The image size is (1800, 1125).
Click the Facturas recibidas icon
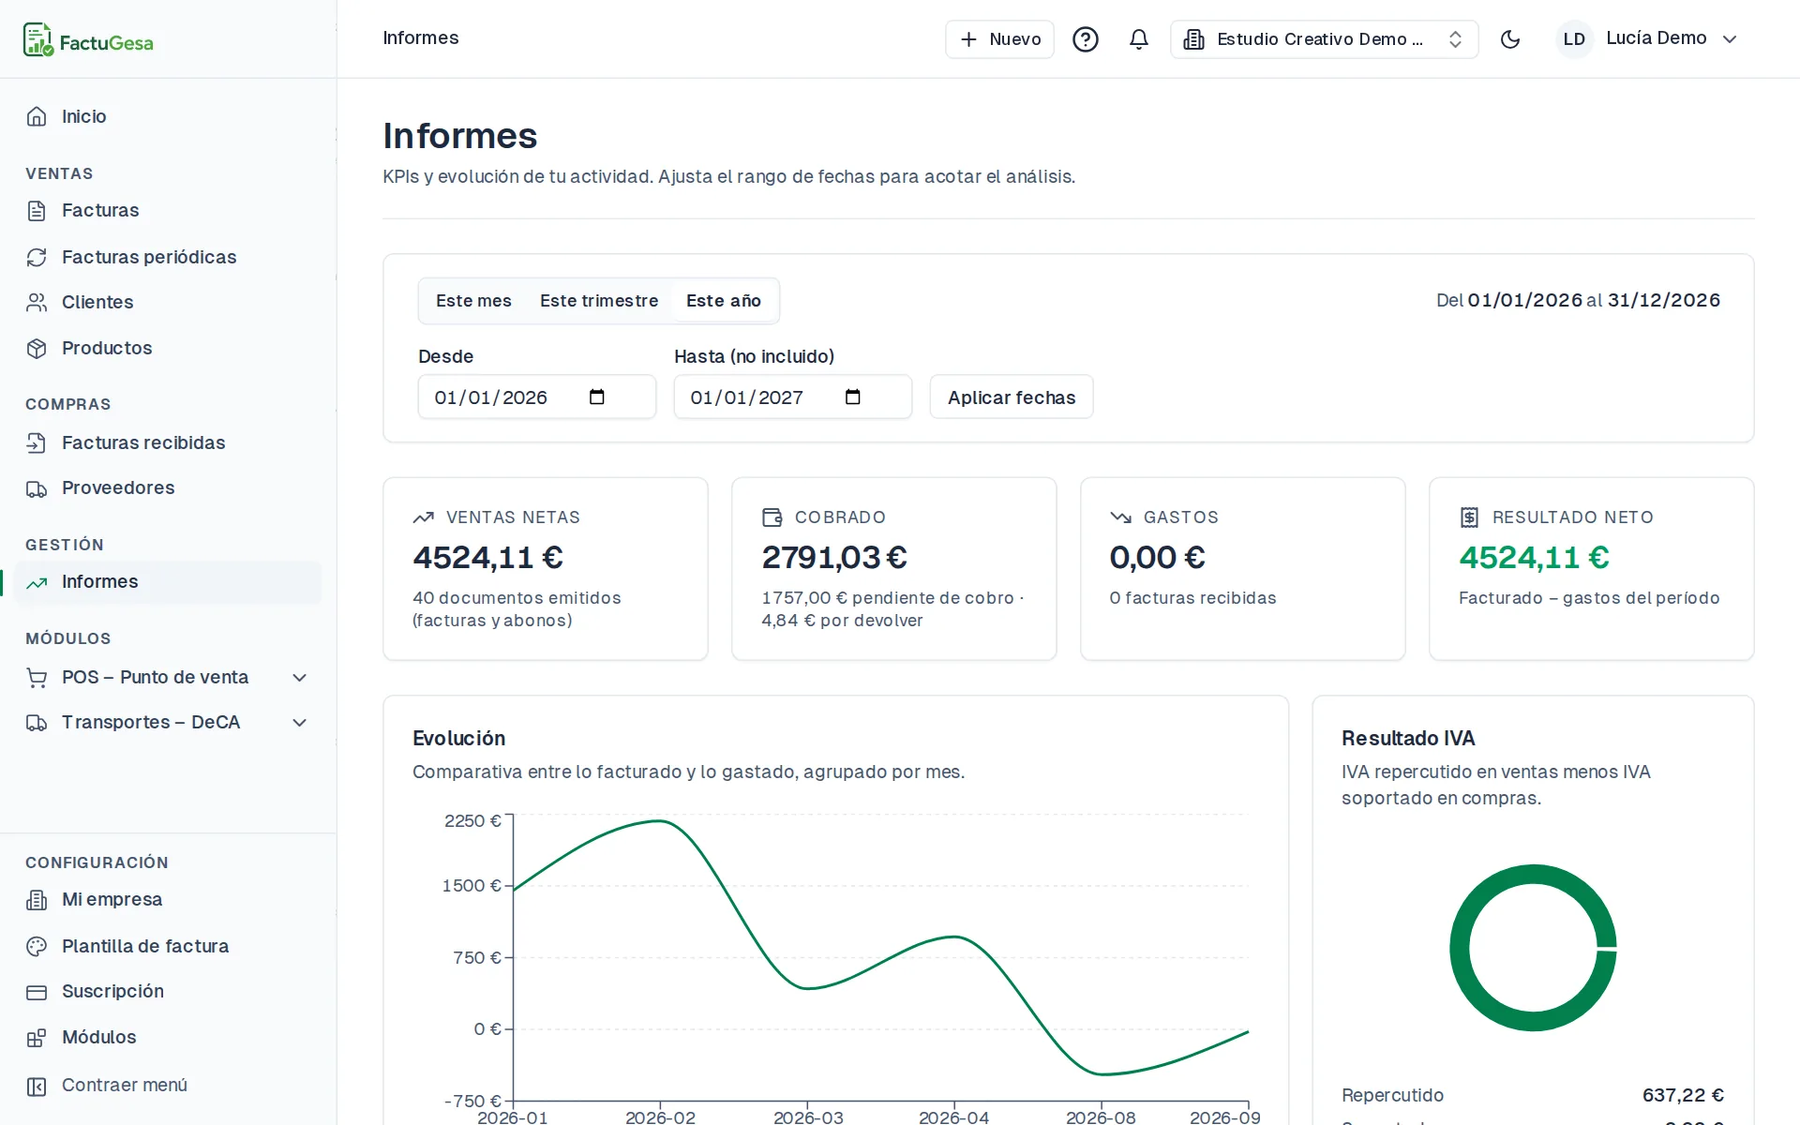tap(37, 442)
